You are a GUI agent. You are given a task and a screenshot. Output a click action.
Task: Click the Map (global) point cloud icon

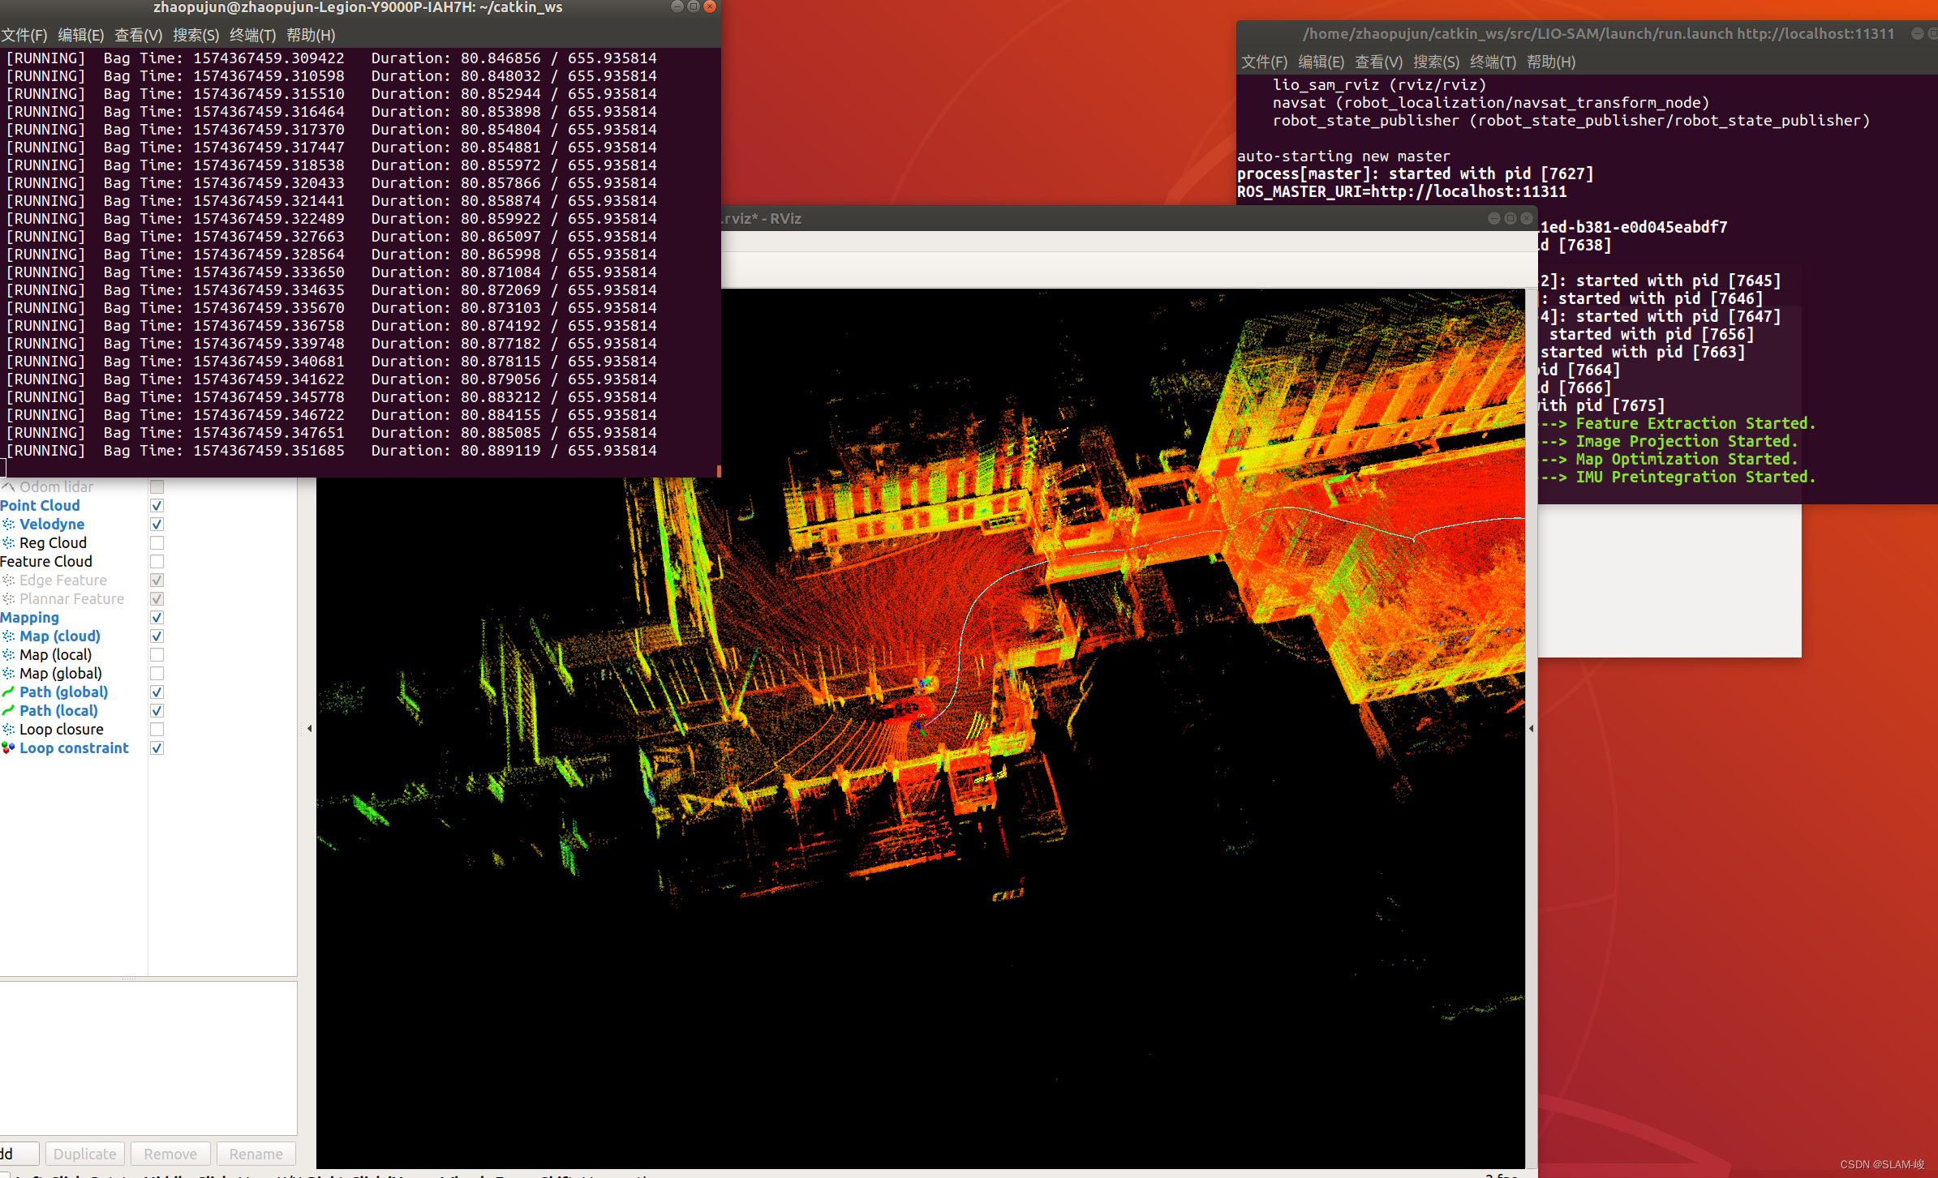(x=8, y=674)
